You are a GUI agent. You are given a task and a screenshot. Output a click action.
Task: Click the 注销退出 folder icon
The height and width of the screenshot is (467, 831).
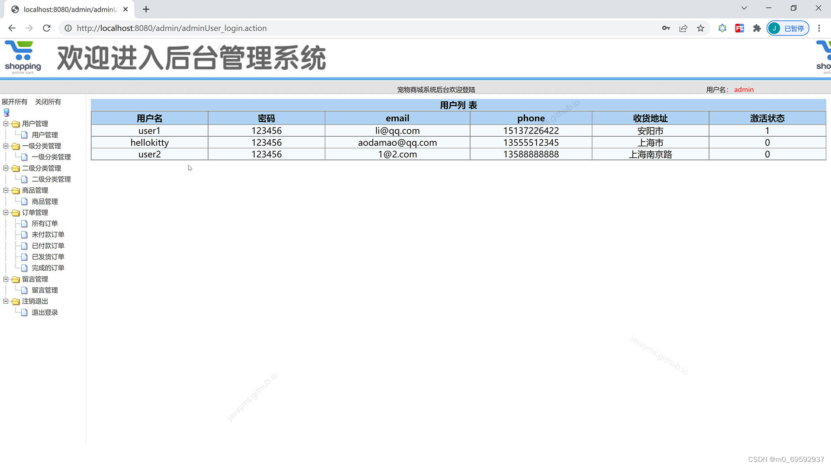pos(16,301)
